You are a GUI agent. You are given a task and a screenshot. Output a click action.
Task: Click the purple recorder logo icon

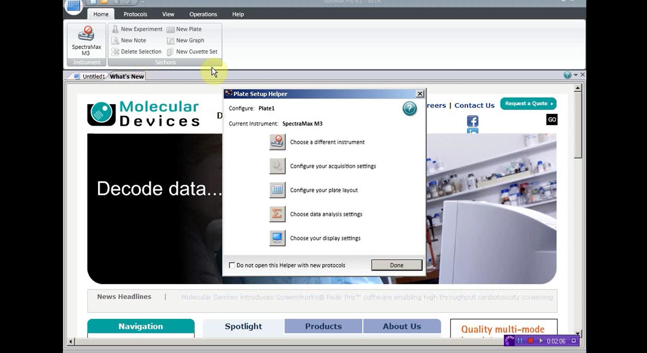point(510,341)
